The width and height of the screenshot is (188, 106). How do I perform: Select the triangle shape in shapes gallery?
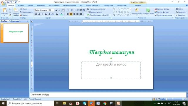coord(114,12)
